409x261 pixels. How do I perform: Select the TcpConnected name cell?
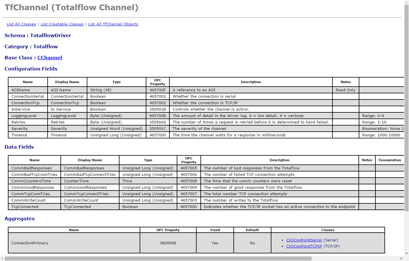[25, 207]
